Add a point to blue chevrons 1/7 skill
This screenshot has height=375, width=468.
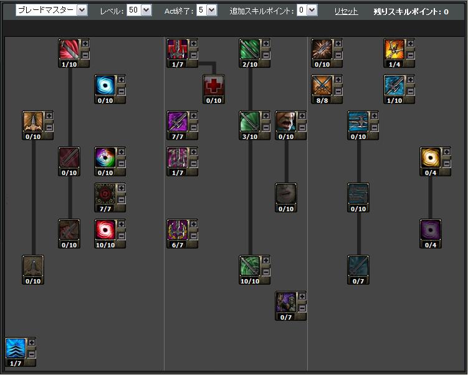(x=32, y=342)
